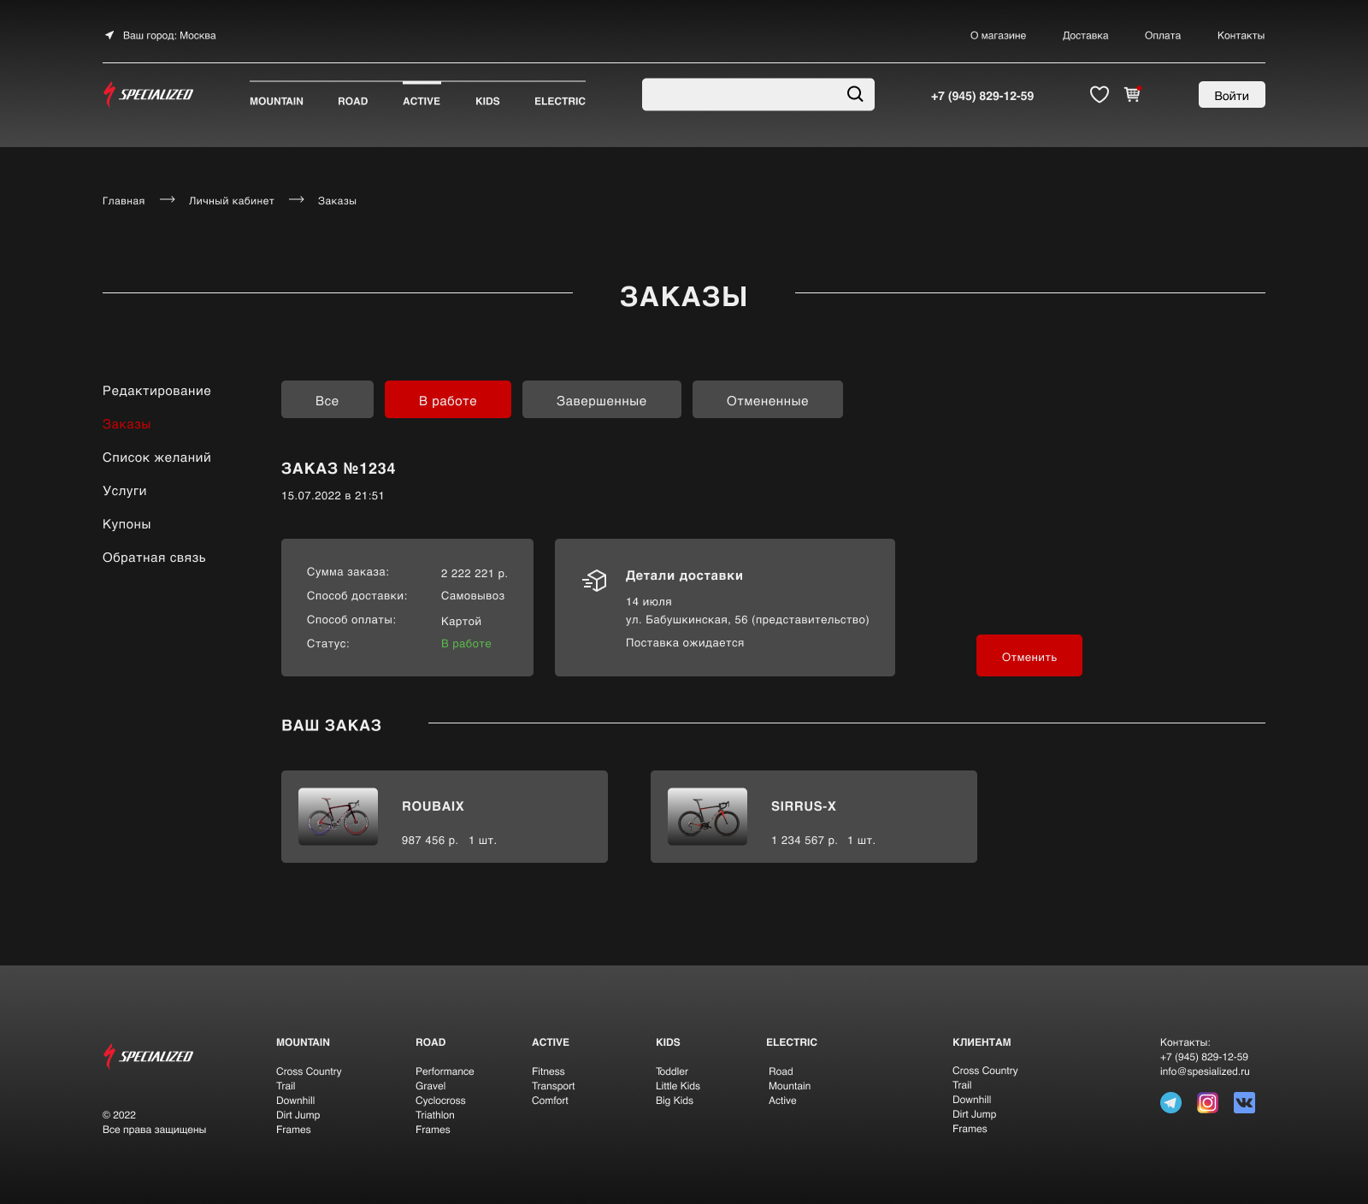Open Купоны in the account sidebar

(x=127, y=524)
